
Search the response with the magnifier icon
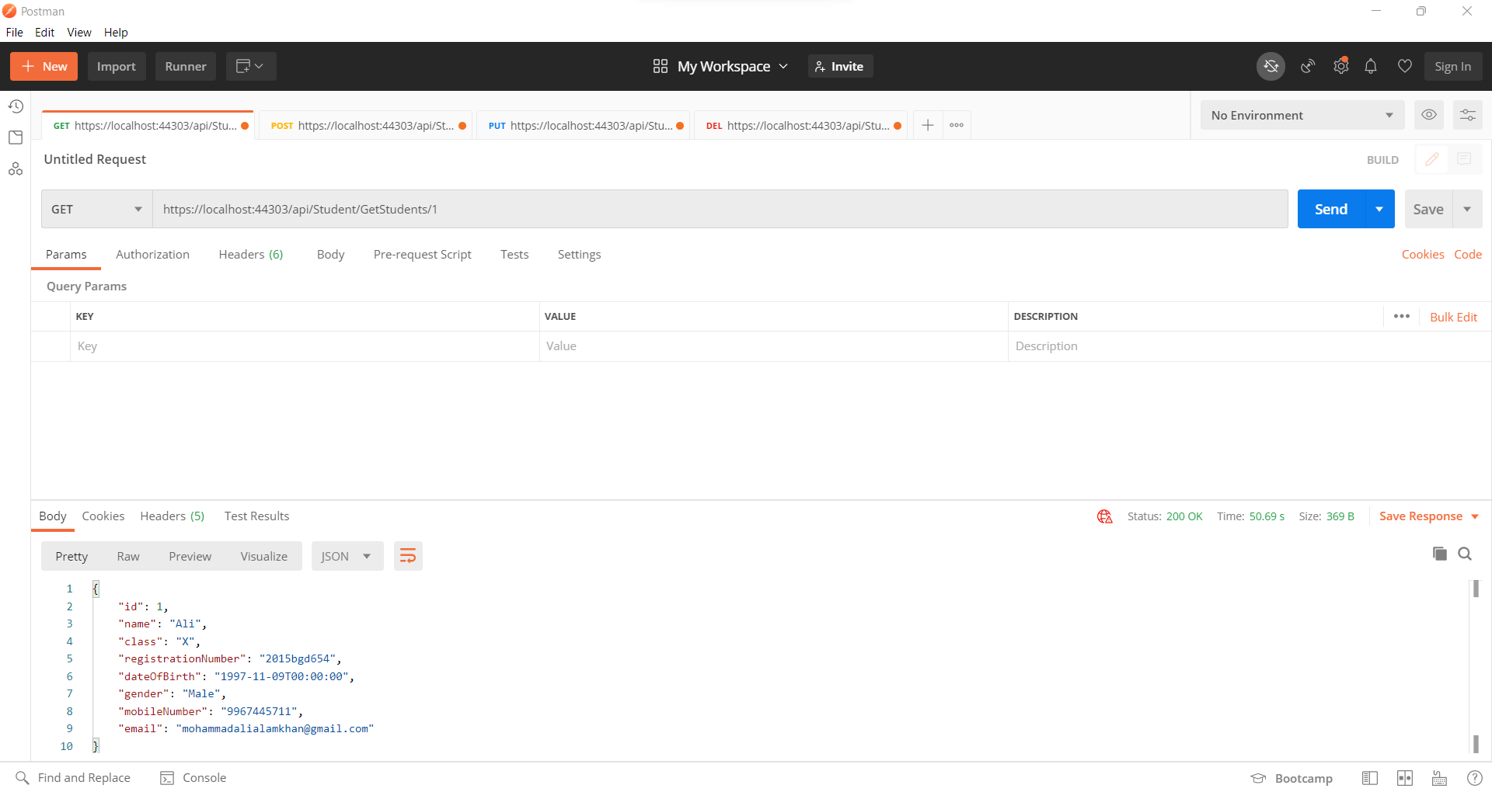click(1466, 554)
